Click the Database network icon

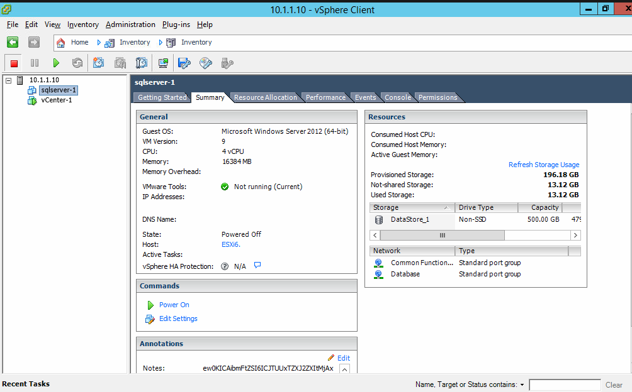[378, 274]
